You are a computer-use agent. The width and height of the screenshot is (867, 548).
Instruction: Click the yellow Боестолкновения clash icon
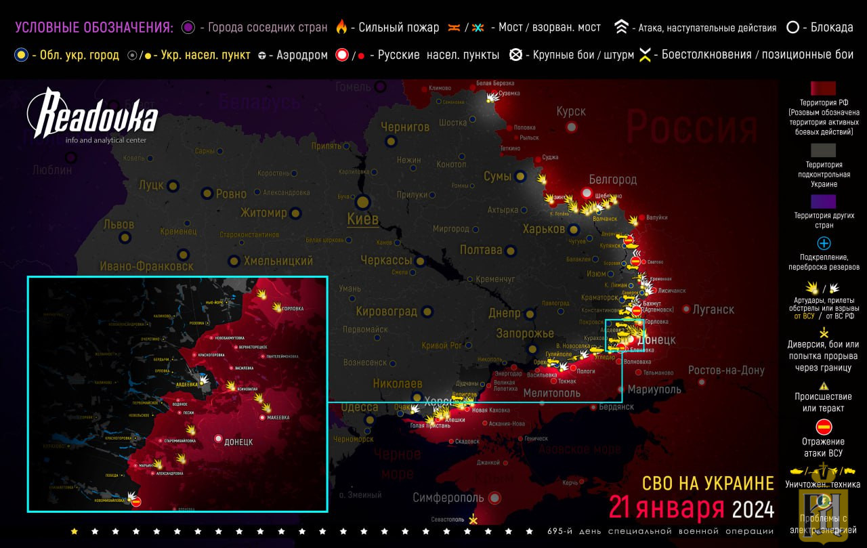(646, 56)
